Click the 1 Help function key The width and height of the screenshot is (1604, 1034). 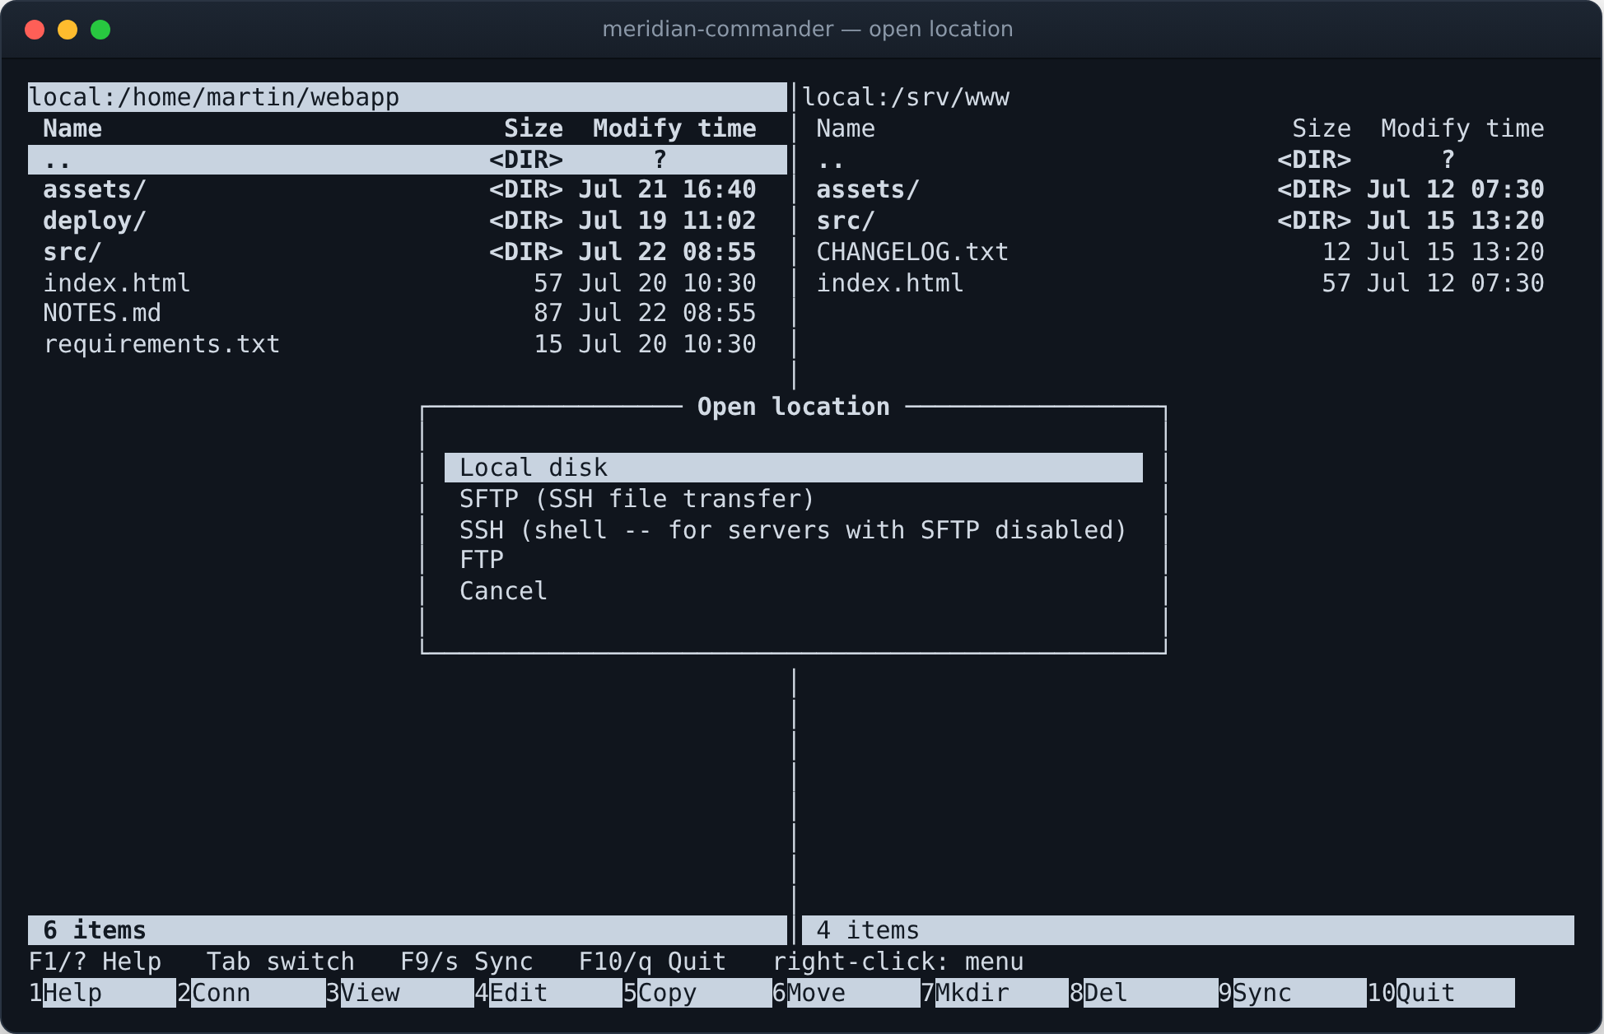pyautogui.click(x=102, y=993)
